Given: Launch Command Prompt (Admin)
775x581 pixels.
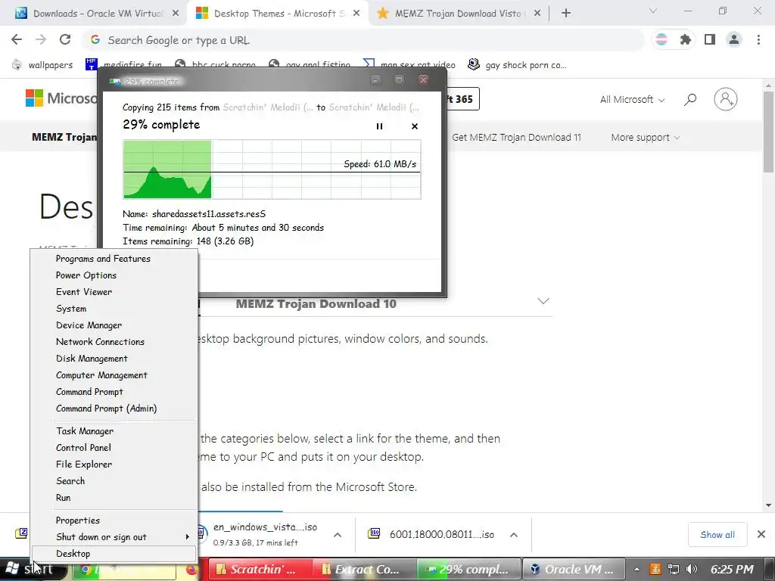Looking at the screenshot, I should (x=114, y=409).
